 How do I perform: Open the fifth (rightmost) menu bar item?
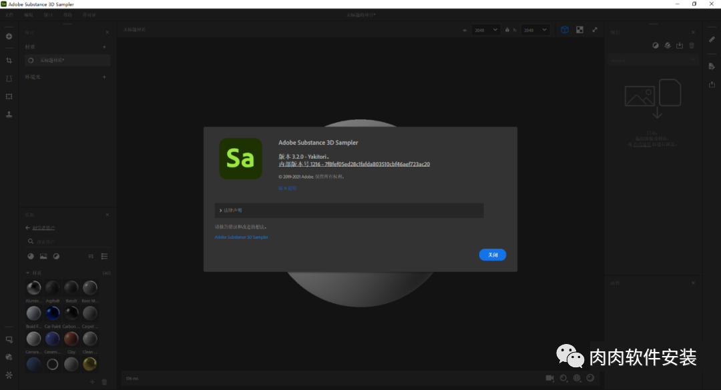tap(89, 15)
